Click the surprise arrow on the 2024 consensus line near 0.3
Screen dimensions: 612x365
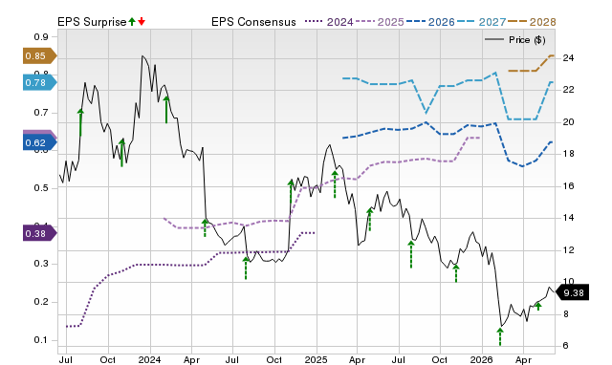[246, 268]
